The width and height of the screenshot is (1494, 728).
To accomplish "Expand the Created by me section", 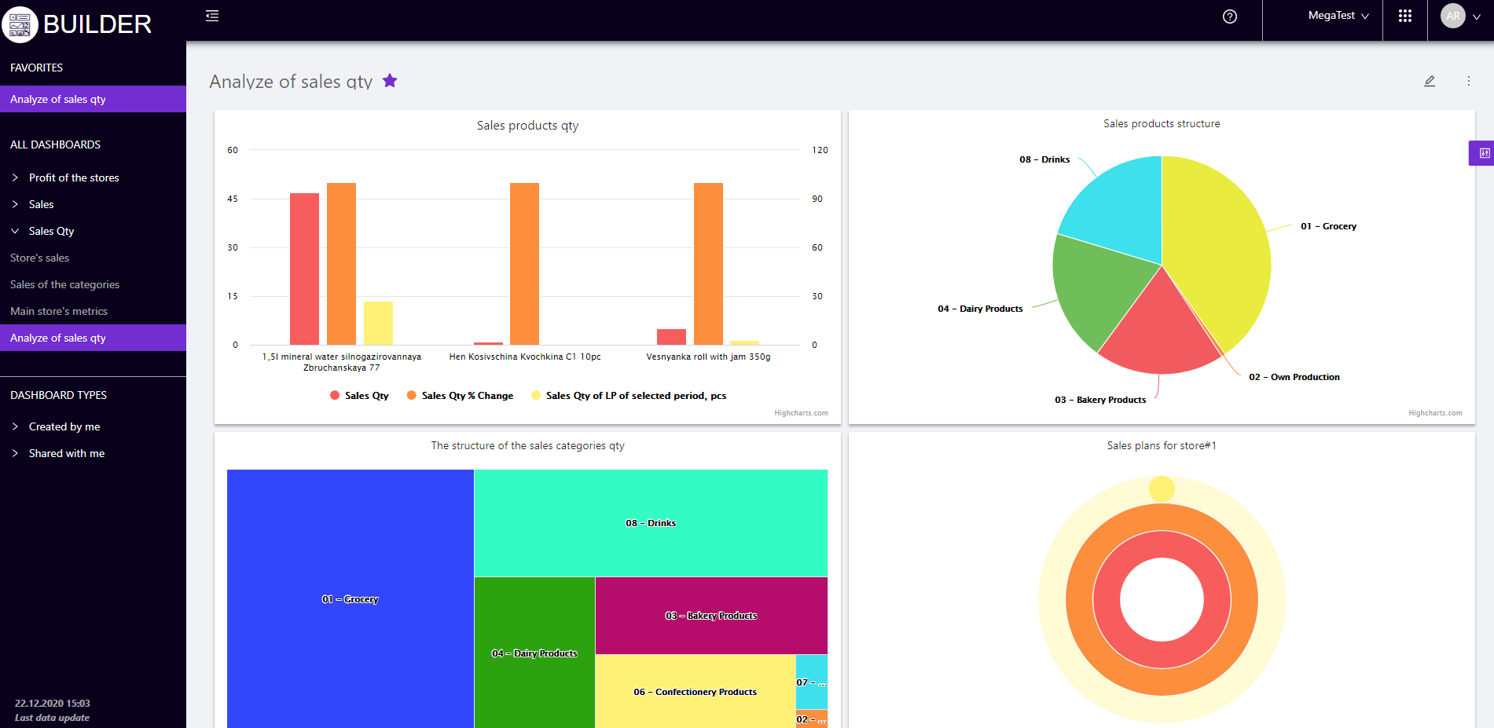I will coord(64,426).
